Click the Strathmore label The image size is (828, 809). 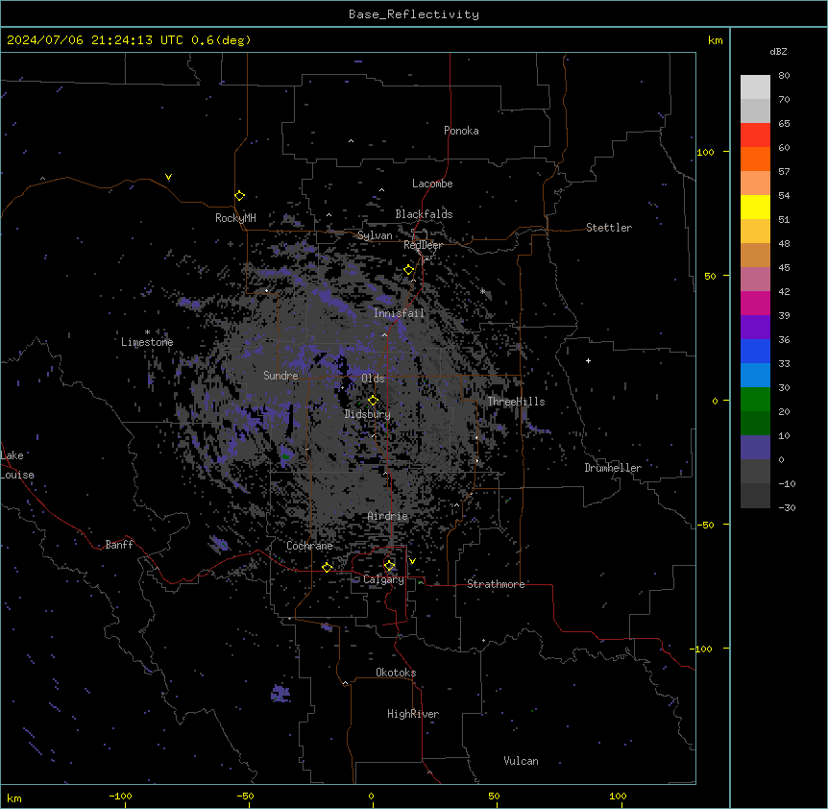click(x=496, y=584)
